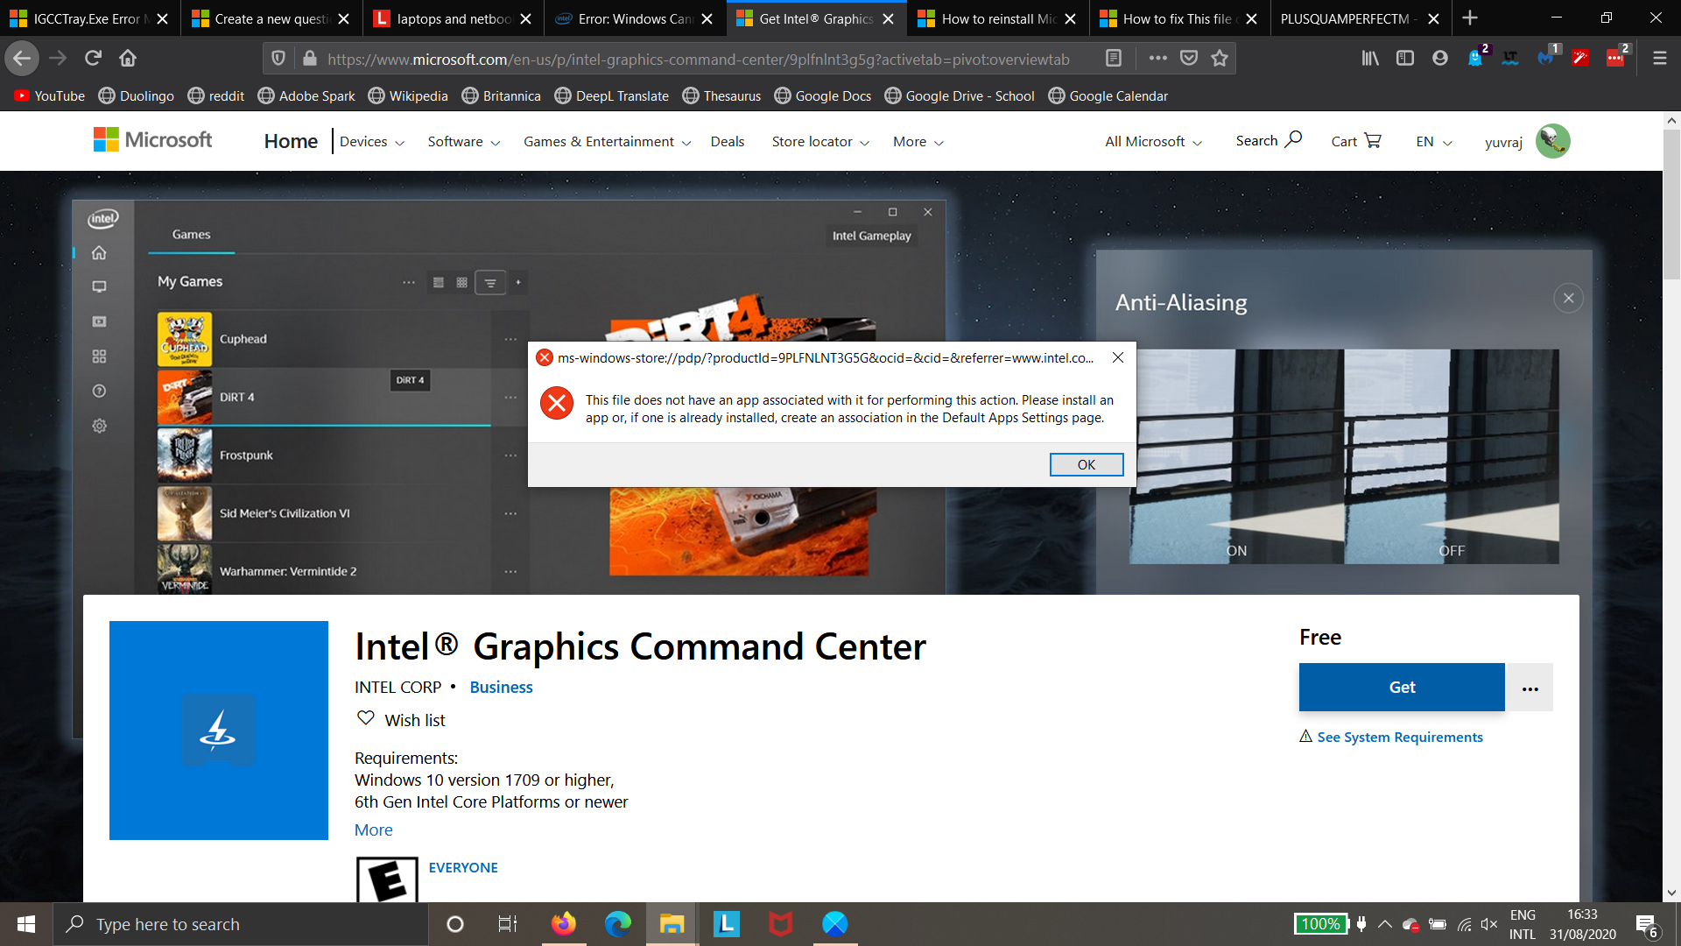Expand the Devices dropdown menu
The height and width of the screenshot is (946, 1681).
coord(371,141)
